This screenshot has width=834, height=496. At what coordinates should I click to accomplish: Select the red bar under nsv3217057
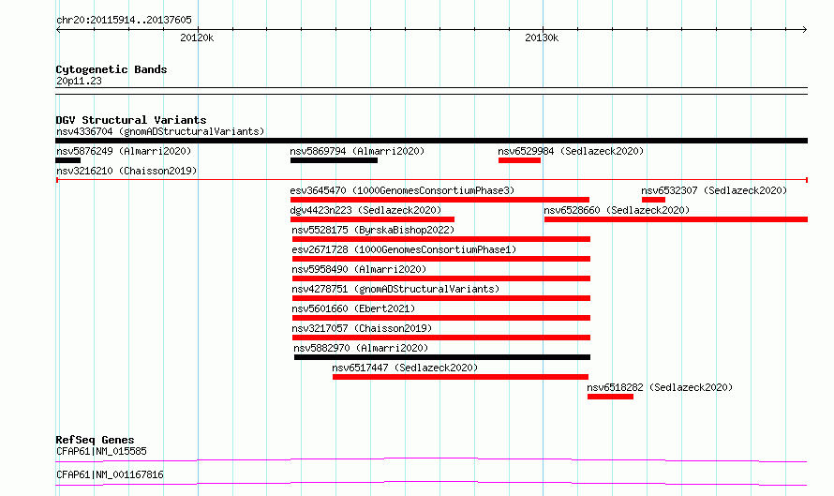(x=441, y=338)
